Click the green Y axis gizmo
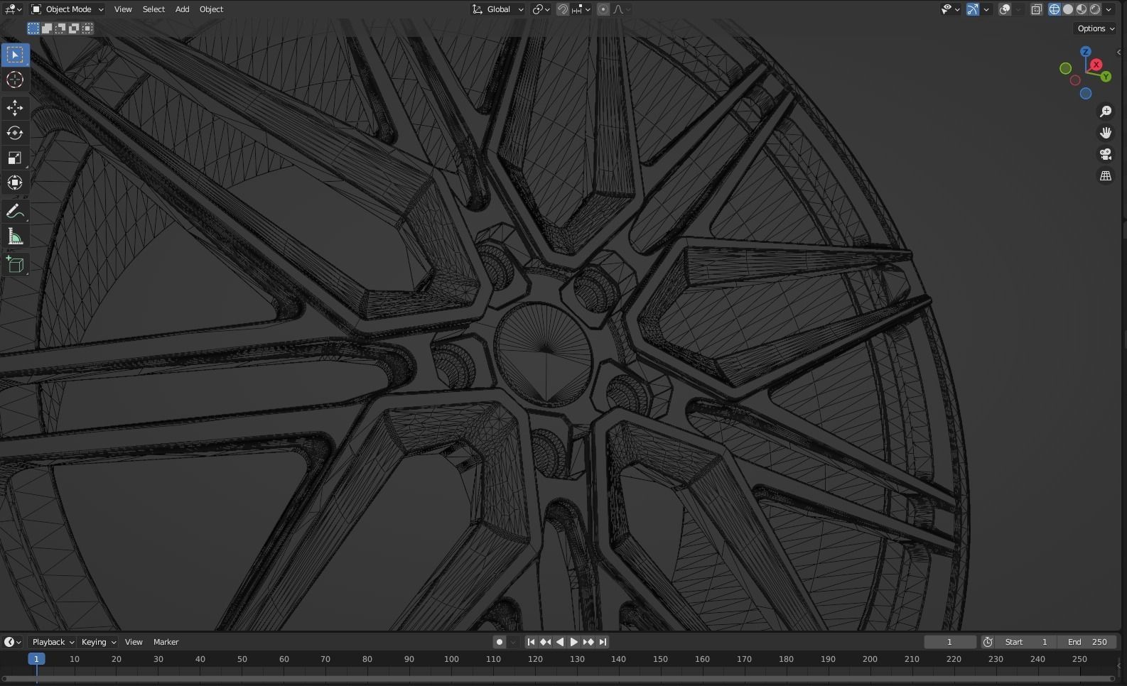 (x=1106, y=77)
